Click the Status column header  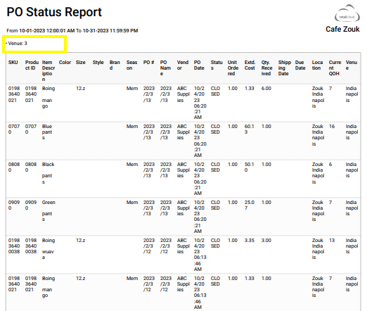pyautogui.click(x=217, y=65)
